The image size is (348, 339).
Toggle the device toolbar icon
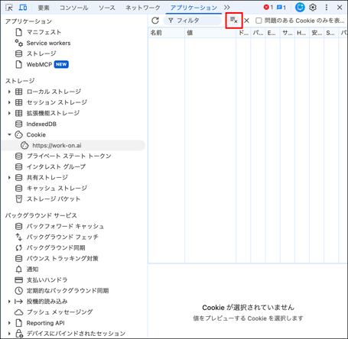pos(23,8)
